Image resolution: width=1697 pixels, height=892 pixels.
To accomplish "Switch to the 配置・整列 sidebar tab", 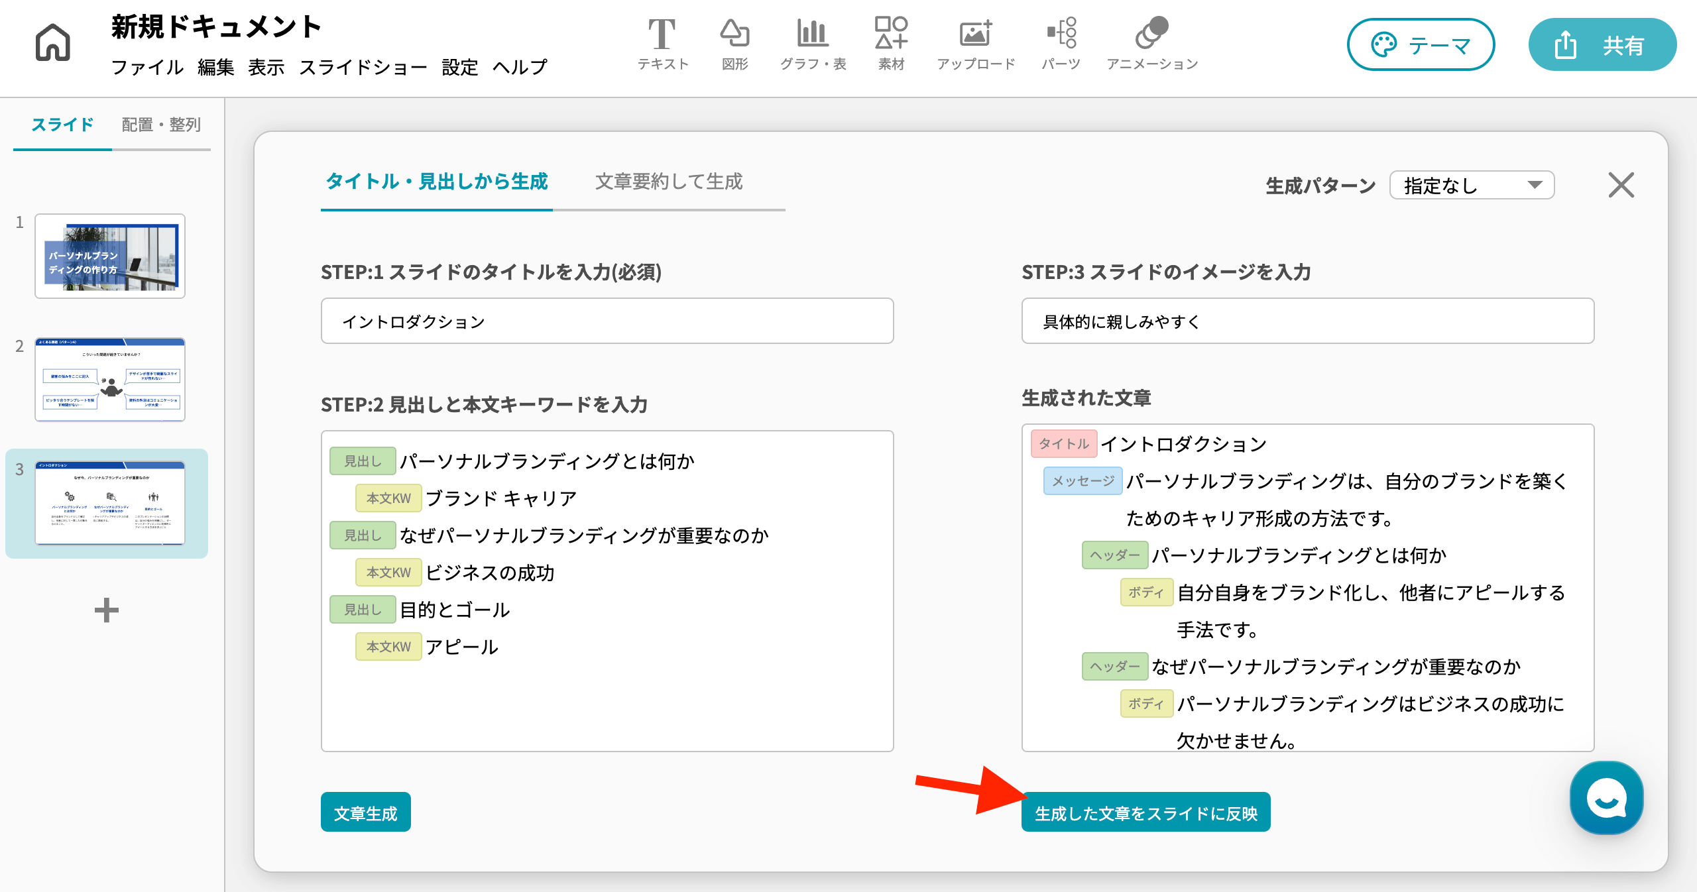I will coord(161,125).
